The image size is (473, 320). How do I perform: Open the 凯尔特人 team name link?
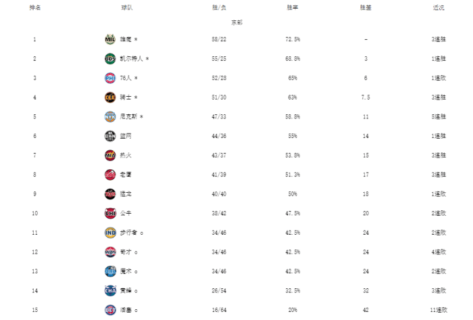(132, 59)
